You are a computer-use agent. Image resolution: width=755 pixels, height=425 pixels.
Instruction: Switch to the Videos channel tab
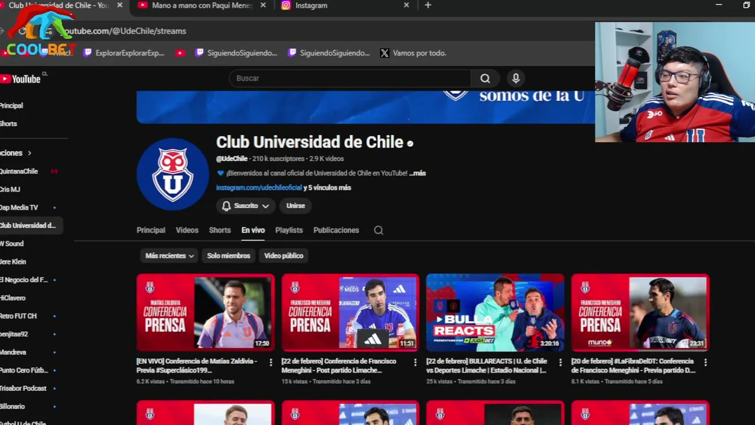pyautogui.click(x=187, y=230)
